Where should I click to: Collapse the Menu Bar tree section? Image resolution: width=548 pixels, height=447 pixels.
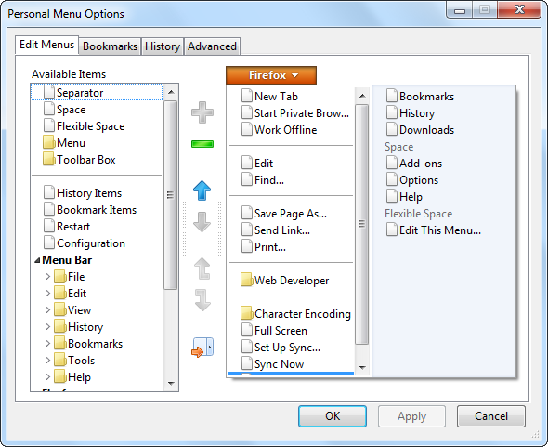pos(37,260)
